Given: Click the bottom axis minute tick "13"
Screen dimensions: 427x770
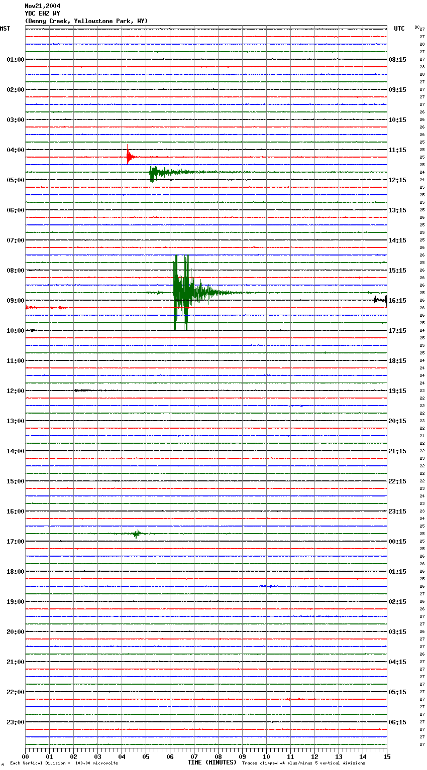Looking at the screenshot, I should (339, 756).
